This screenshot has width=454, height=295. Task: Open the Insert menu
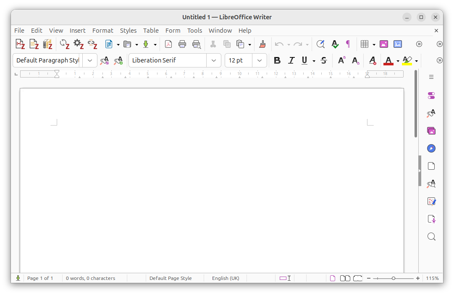click(78, 31)
